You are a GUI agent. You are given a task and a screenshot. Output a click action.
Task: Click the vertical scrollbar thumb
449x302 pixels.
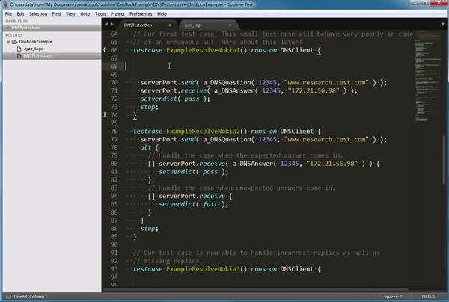pos(444,160)
